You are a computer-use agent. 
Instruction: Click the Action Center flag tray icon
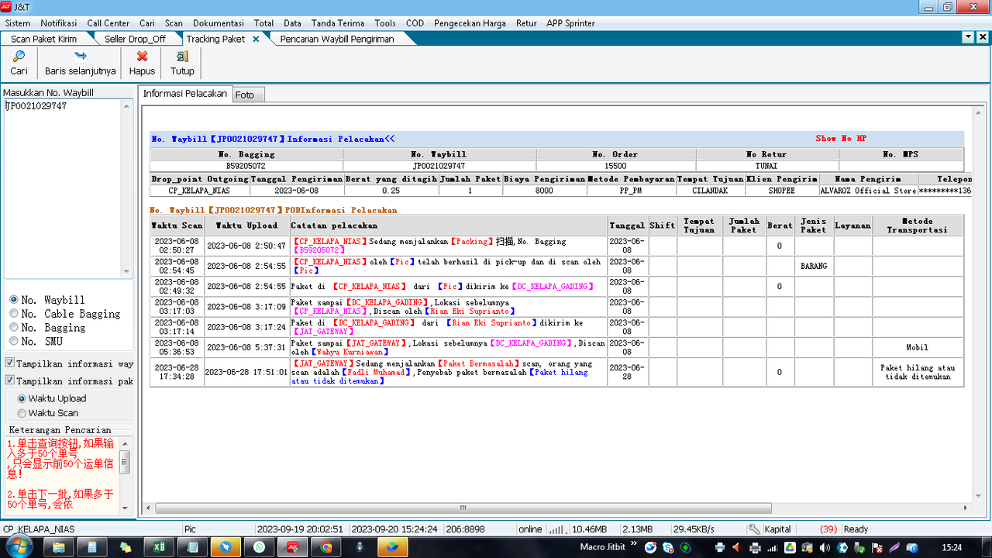tap(877, 548)
